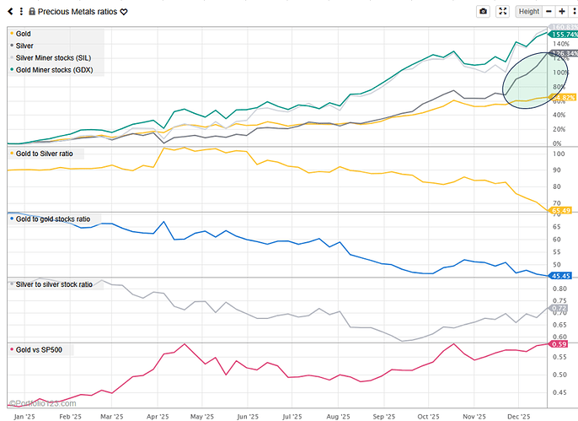The height and width of the screenshot is (421, 578).
Task: Click the 155.74% GDX value tag
Action: click(562, 35)
